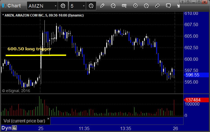Open the time template clock menu
The width and height of the screenshot is (210, 132).
click(91, 6)
